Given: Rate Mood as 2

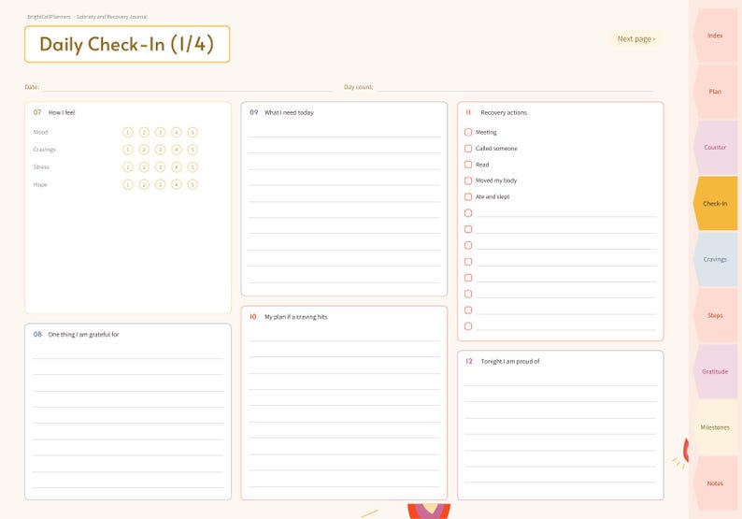Looking at the screenshot, I should coord(144,132).
